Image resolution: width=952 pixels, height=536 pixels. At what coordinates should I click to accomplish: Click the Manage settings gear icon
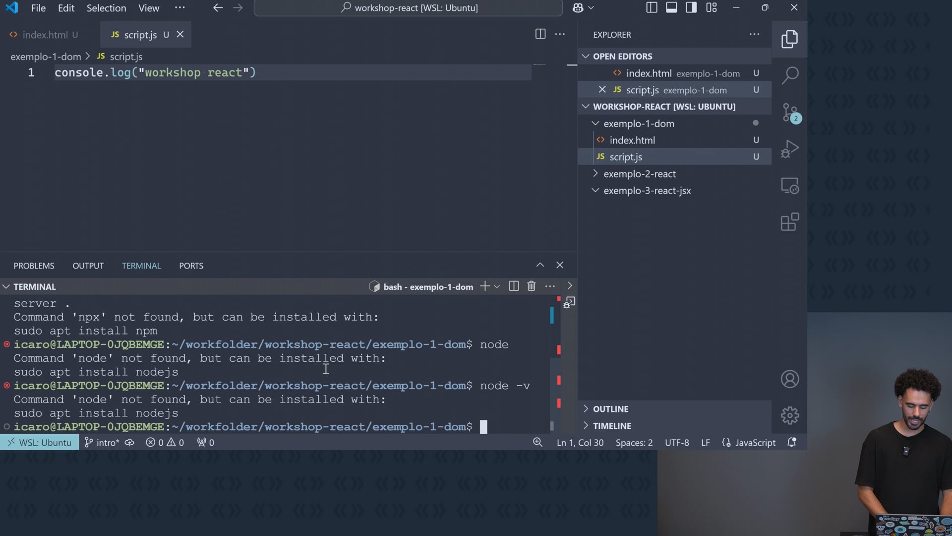789,415
